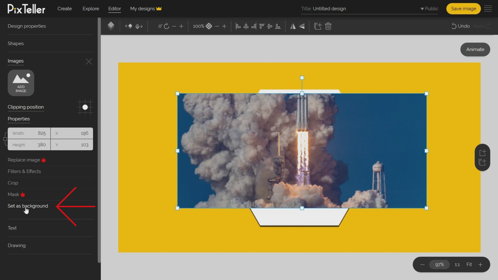Undo the last action

[461, 26]
